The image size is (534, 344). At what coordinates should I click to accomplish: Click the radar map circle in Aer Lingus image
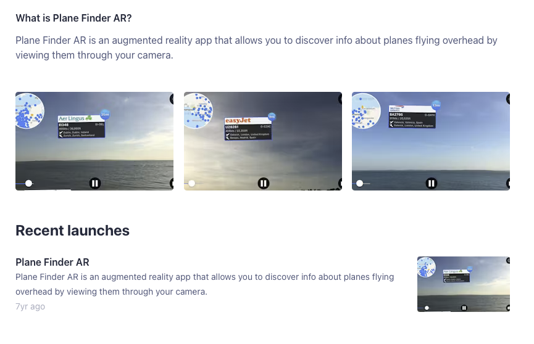coord(29,111)
